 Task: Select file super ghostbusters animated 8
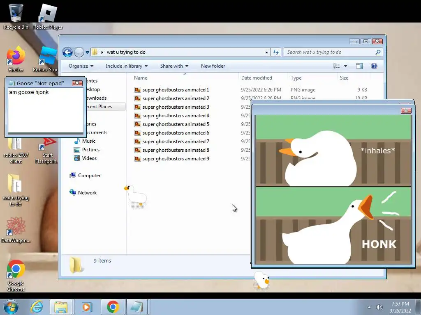tap(172, 150)
